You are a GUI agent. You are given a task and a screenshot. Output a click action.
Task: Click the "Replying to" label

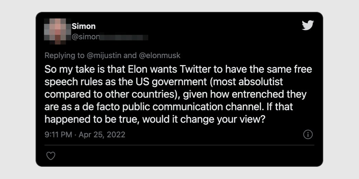(65, 55)
